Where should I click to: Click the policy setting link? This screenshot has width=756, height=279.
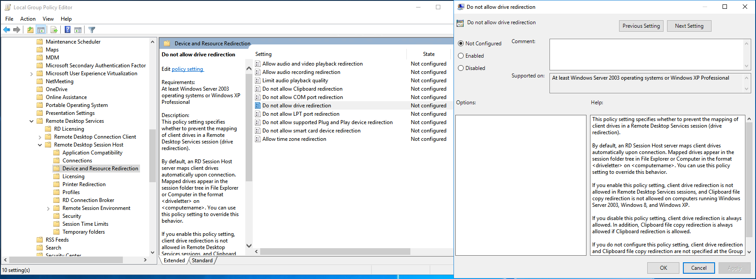click(188, 69)
